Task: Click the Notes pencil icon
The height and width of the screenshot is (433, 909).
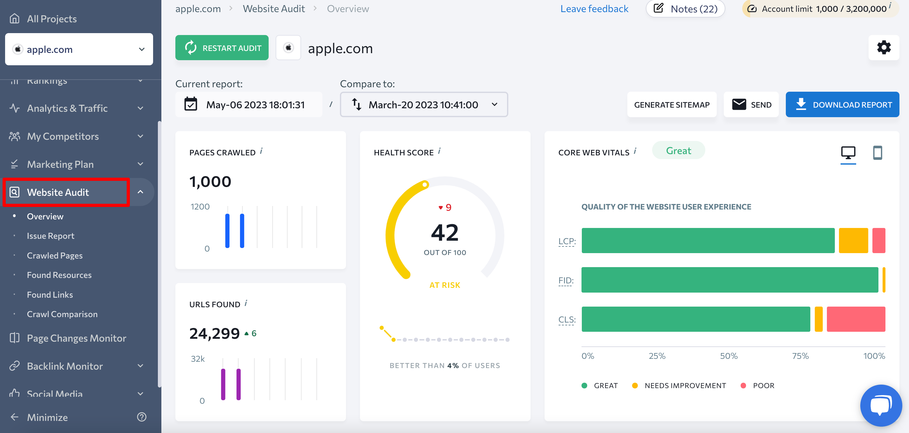Action: click(x=659, y=8)
